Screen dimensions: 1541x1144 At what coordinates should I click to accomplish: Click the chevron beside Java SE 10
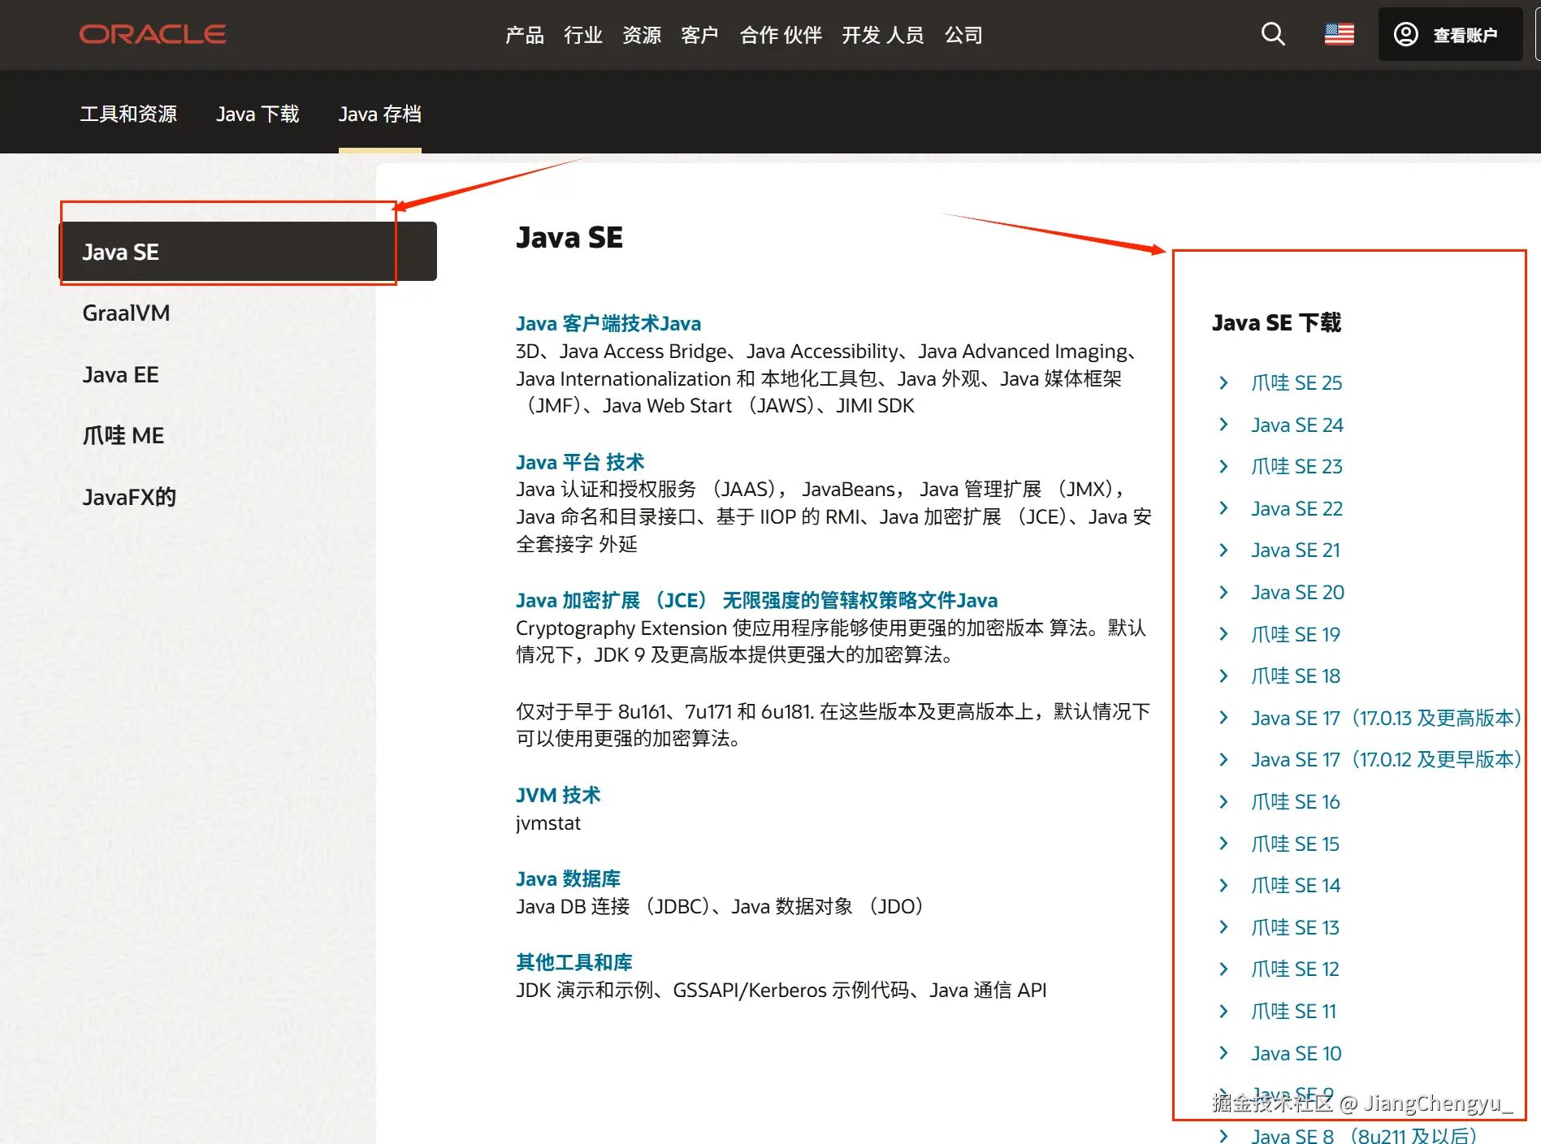(x=1223, y=1053)
